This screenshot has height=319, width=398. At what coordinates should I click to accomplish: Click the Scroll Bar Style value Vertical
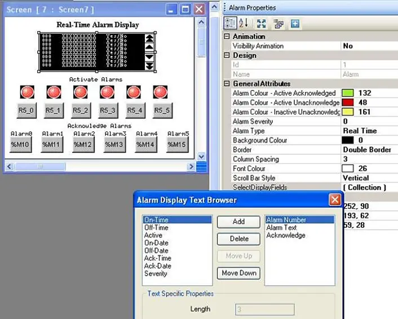coord(356,178)
